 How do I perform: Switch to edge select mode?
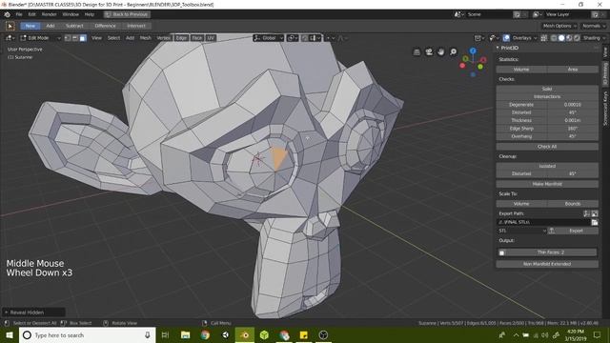tap(75, 38)
